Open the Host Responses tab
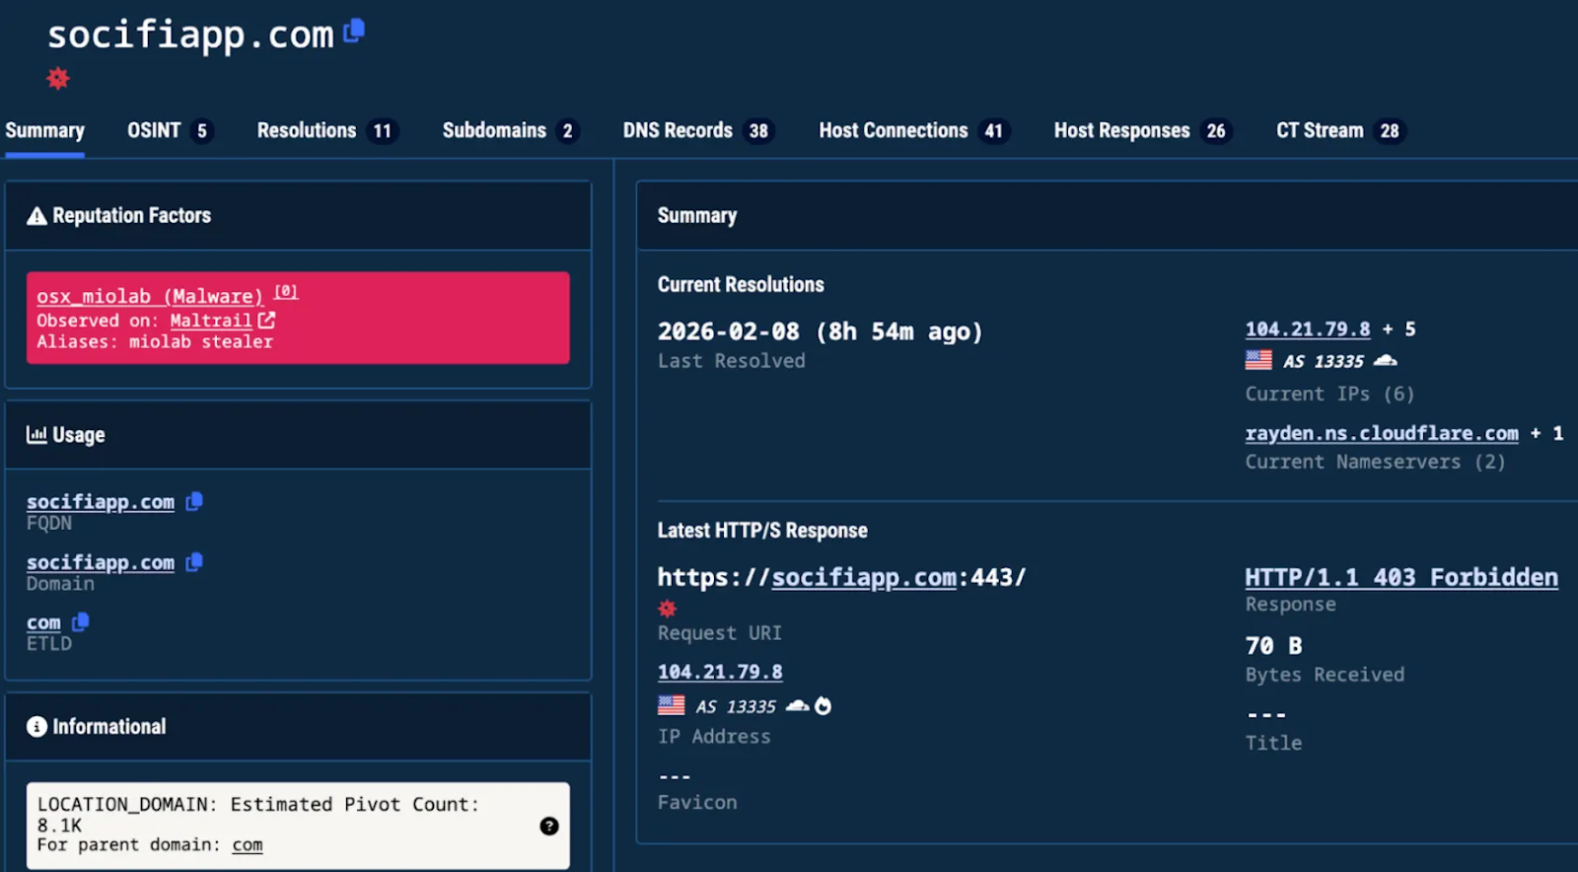Image resolution: width=1578 pixels, height=872 pixels. tap(1141, 130)
